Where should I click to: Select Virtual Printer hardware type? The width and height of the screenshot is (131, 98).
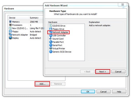point(57,48)
